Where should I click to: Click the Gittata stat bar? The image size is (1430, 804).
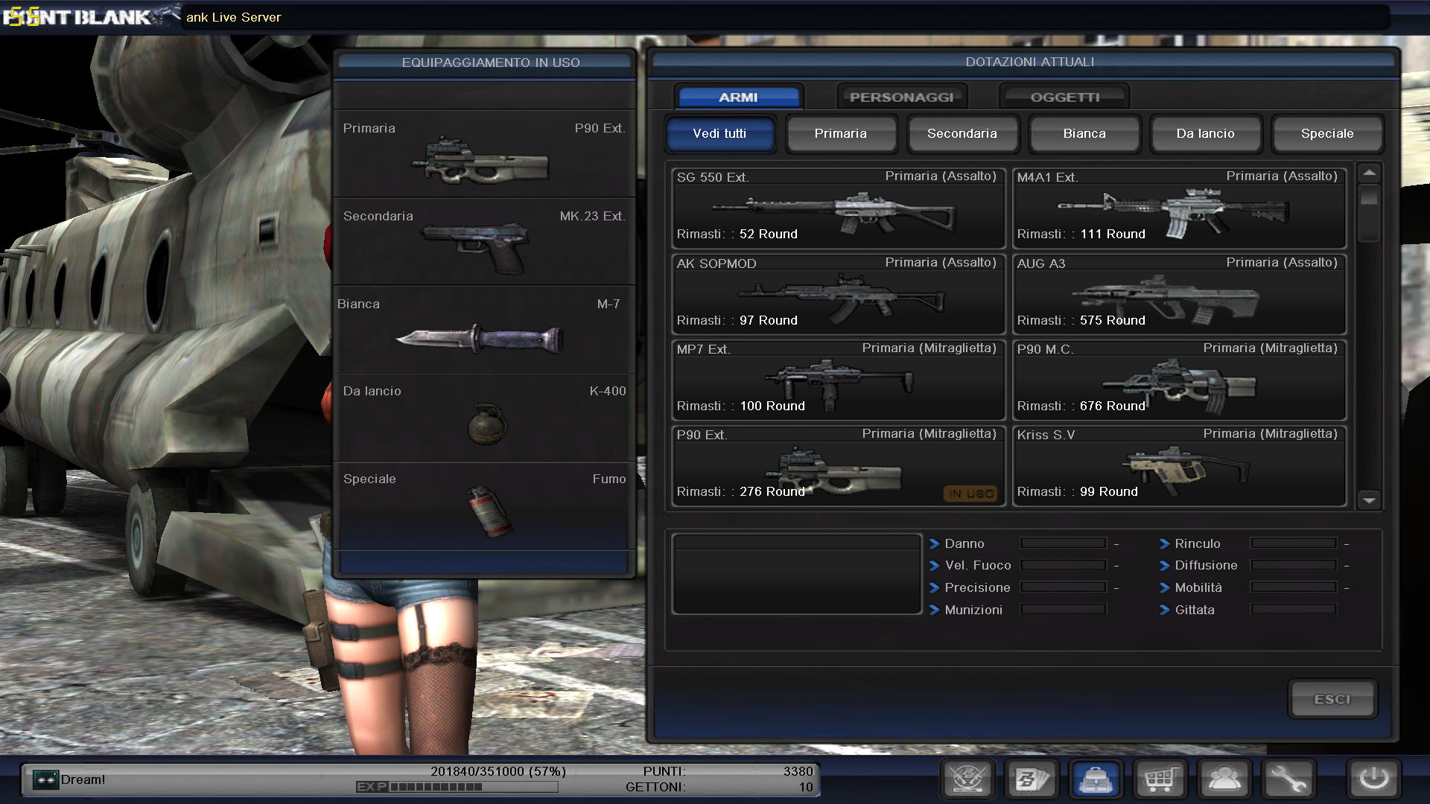tap(1293, 610)
